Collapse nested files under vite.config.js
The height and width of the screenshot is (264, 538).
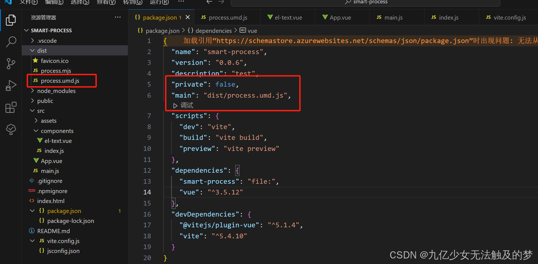[32, 241]
